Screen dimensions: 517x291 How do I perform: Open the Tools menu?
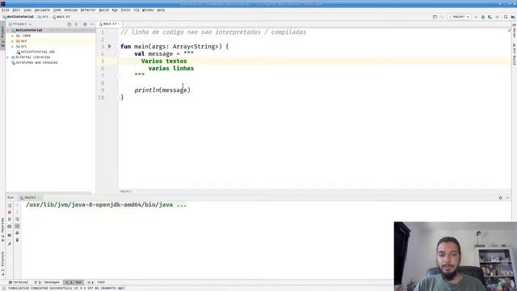pyautogui.click(x=125, y=11)
